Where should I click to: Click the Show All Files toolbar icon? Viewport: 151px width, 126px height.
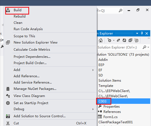pos(136,40)
